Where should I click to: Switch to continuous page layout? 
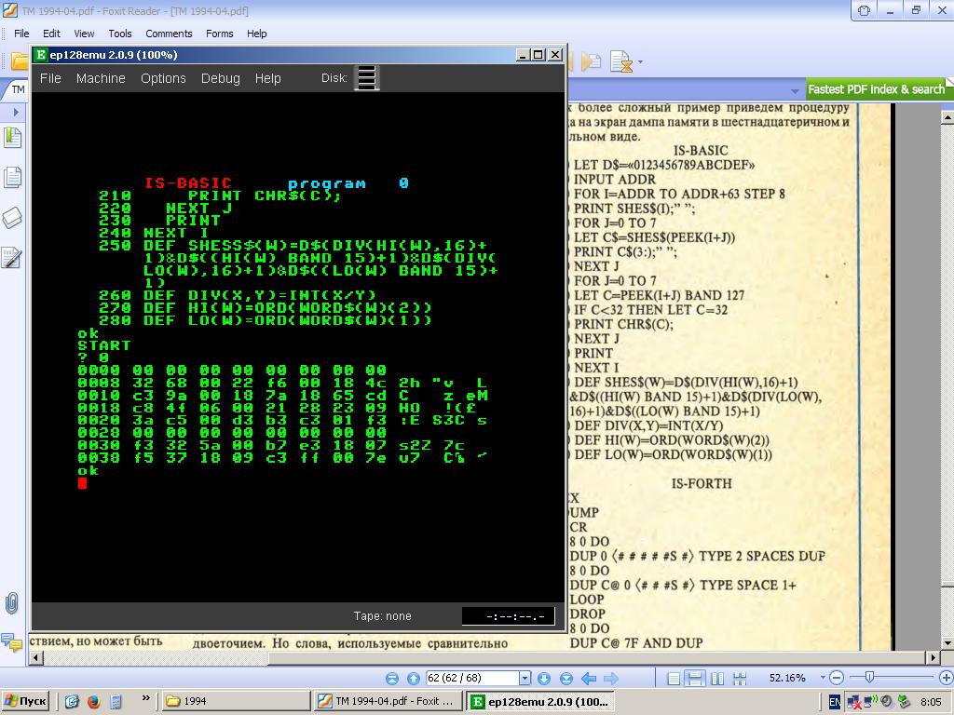(x=695, y=678)
